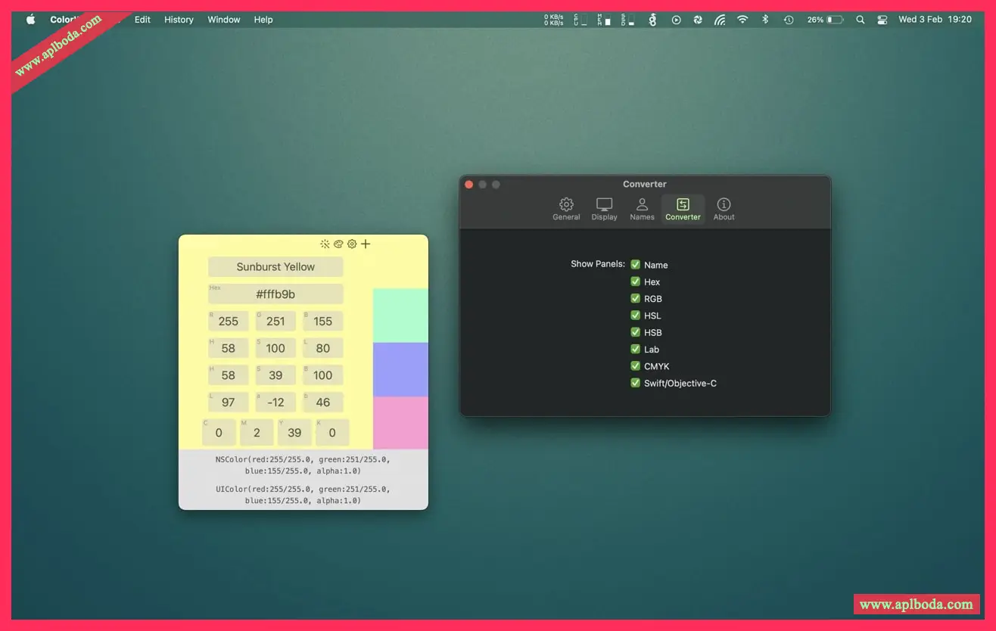996x631 pixels.
Task: Open settings gear in the color panel
Action: 352,244
